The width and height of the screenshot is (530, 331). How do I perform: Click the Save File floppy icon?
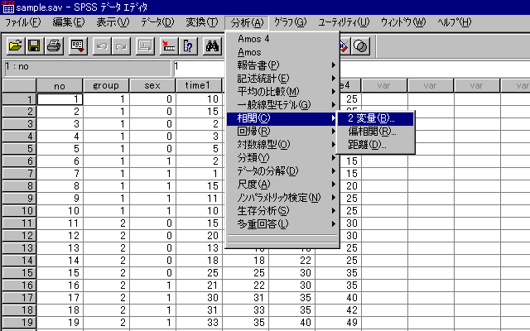[34, 46]
